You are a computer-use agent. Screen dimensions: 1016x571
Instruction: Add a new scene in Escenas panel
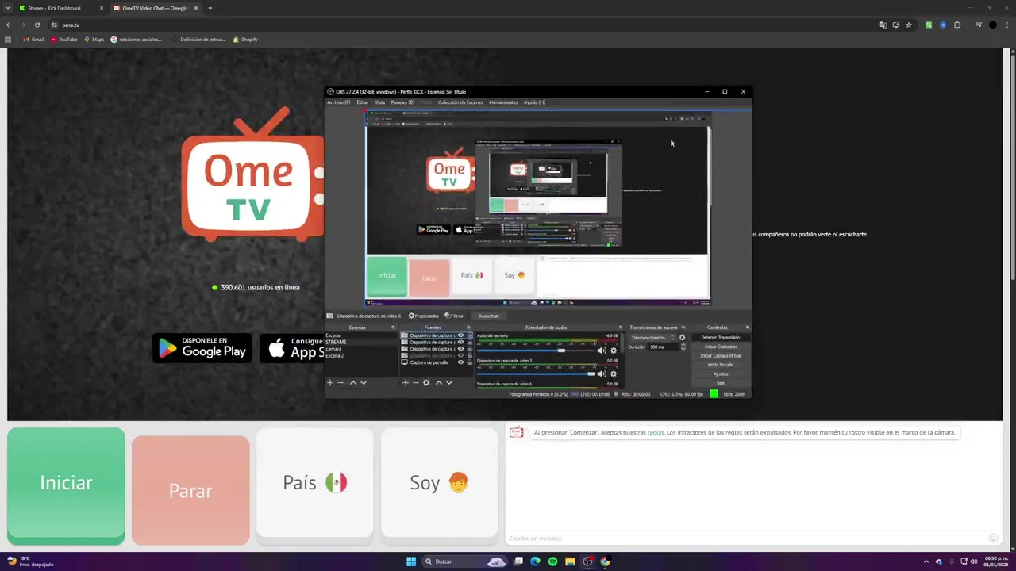pos(330,382)
